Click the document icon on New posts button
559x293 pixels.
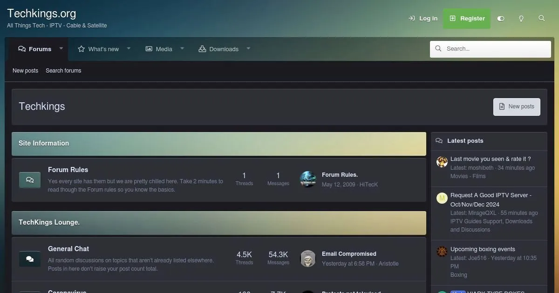(502, 107)
